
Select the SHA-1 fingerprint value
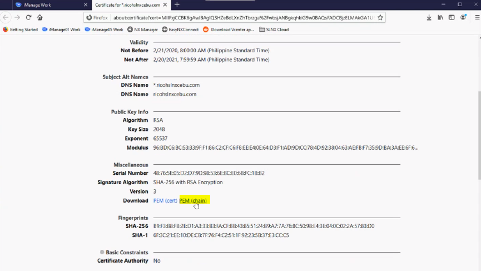pyautogui.click(x=221, y=235)
